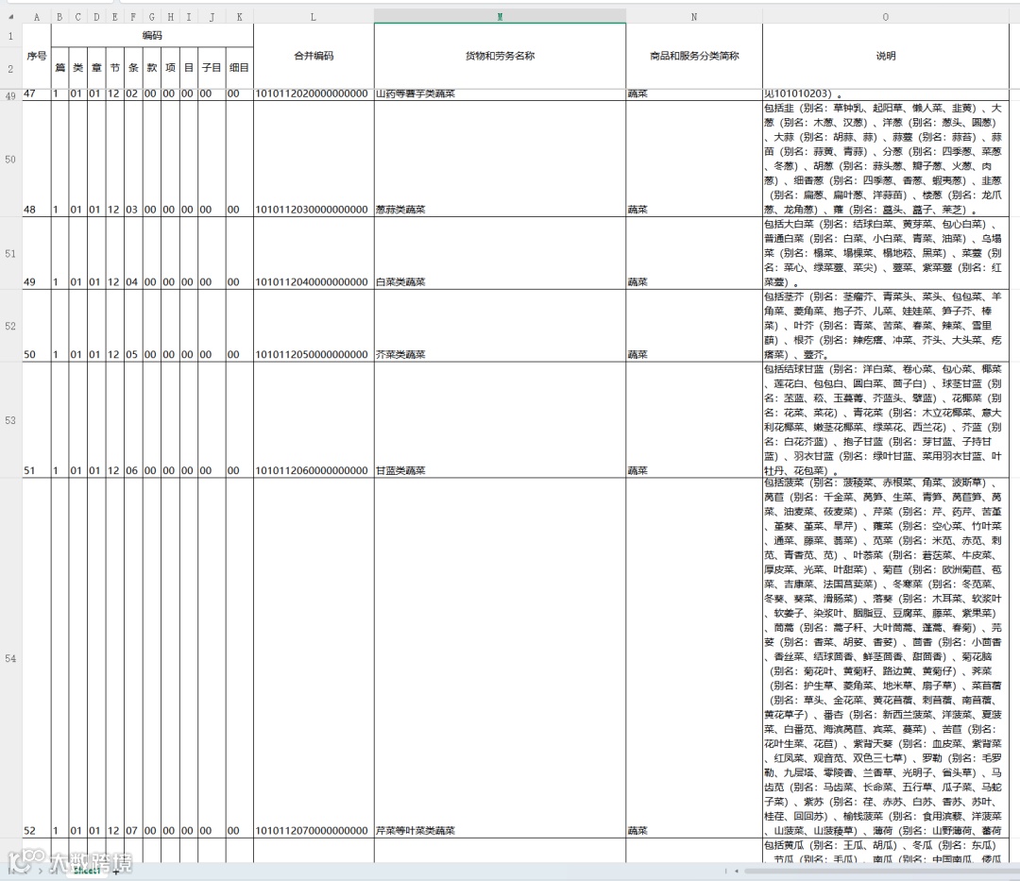
Task: Click description cell starting 包括大白菜
Action: point(885,254)
